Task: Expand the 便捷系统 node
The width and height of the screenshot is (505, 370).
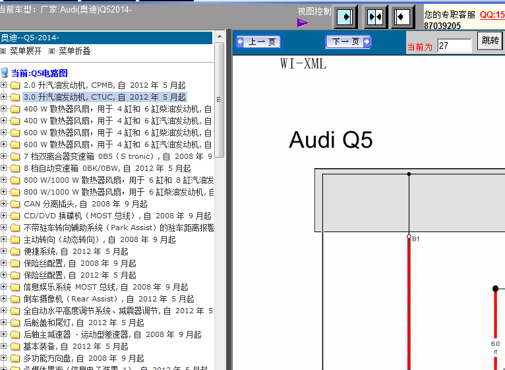Action: click(3, 251)
